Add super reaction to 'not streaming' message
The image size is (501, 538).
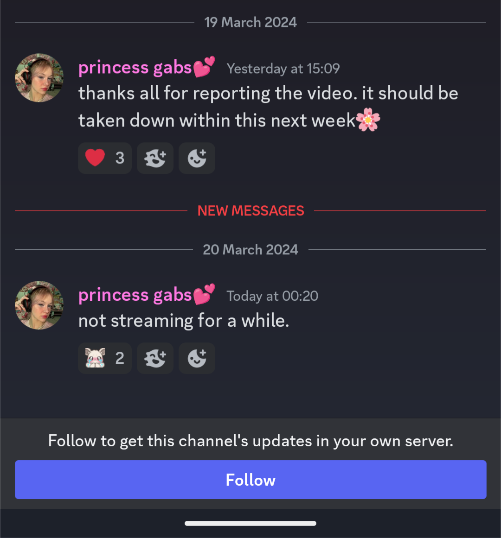click(155, 358)
